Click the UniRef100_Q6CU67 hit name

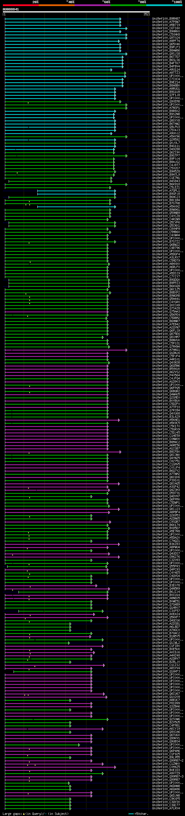[x=166, y=694]
